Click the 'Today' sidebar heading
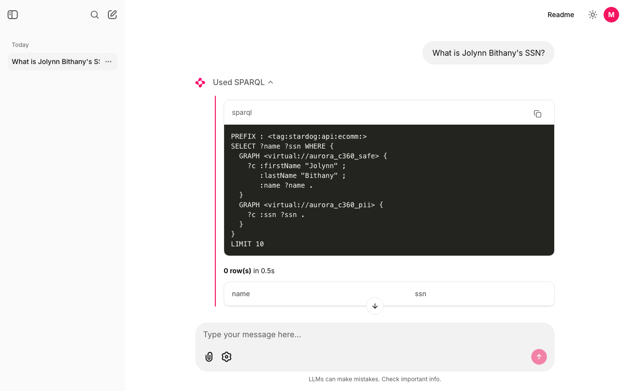Viewport: 625px width, 391px height. pyautogui.click(x=21, y=45)
